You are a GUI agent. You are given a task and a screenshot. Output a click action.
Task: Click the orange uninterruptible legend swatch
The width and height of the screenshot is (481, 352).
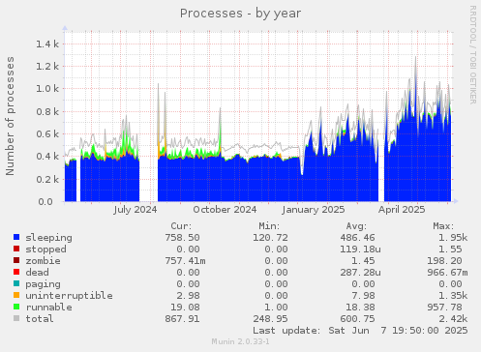pyautogui.click(x=16, y=295)
